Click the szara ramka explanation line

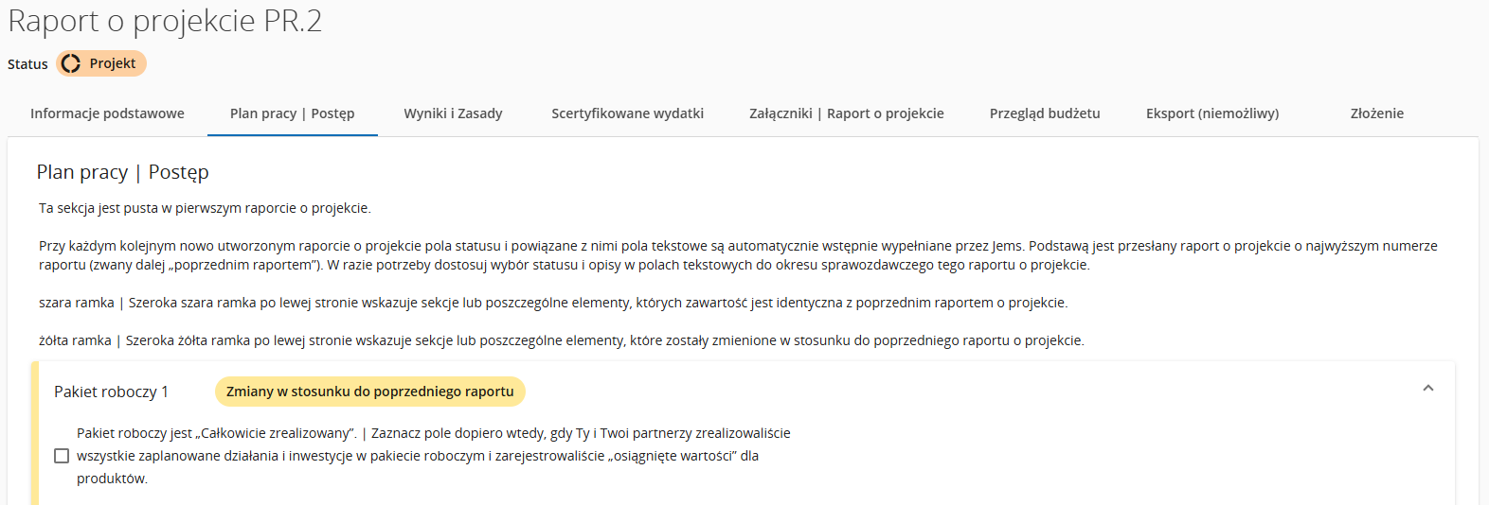click(552, 303)
